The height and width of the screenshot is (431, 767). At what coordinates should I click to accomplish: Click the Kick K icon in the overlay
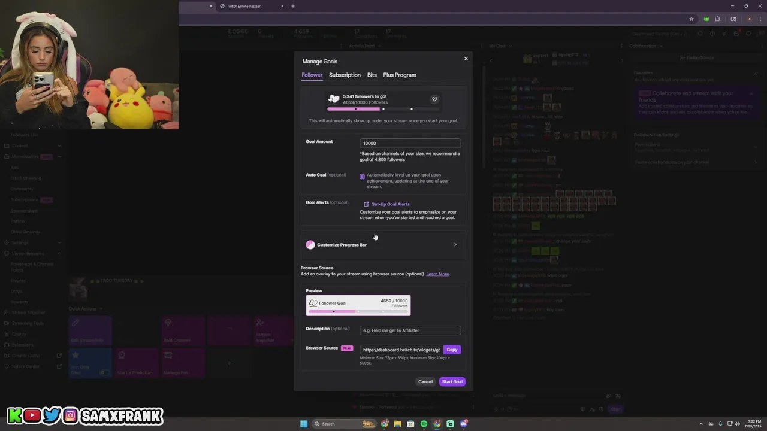point(14,415)
